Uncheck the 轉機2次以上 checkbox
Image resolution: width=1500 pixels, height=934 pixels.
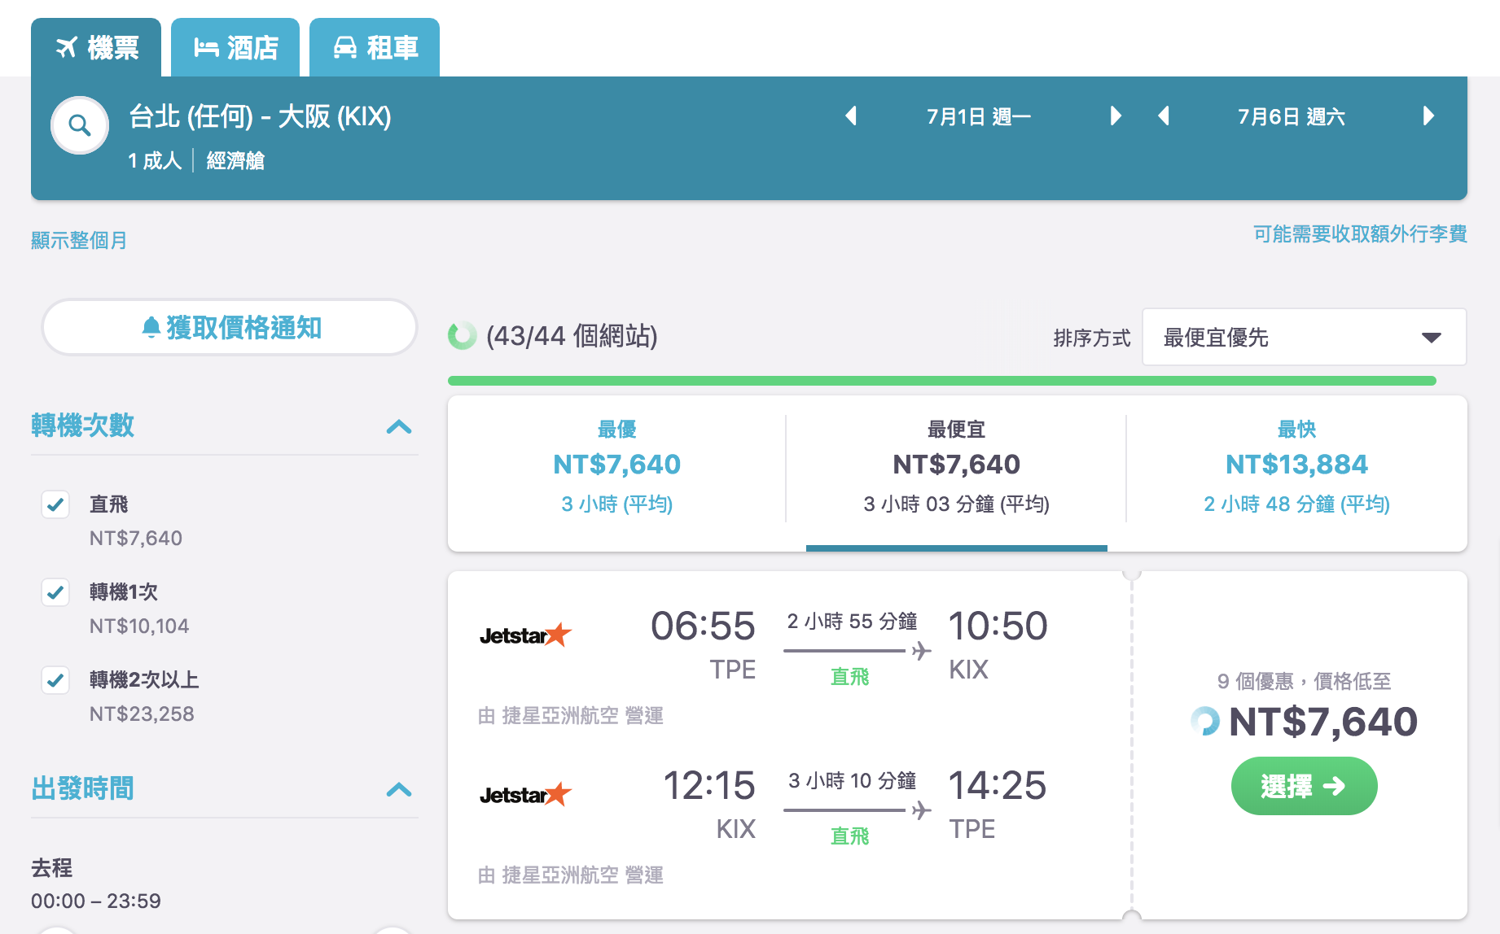[55, 680]
